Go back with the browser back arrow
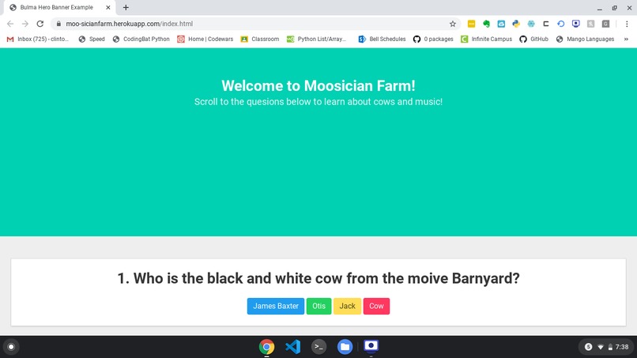 tap(10, 24)
